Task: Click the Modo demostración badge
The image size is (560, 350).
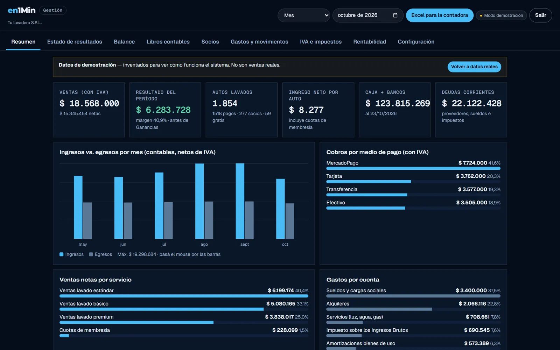Action: (501, 15)
